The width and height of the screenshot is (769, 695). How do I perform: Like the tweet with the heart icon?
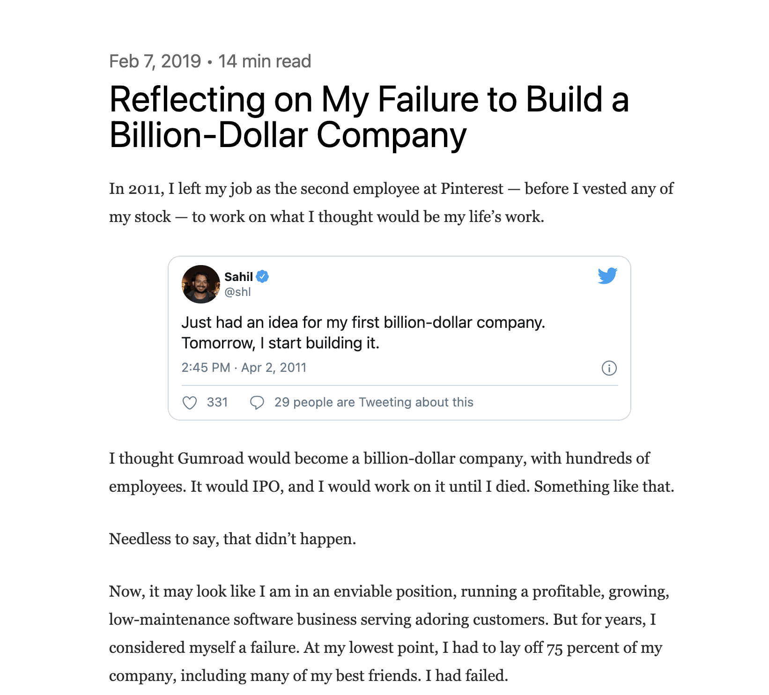click(190, 403)
